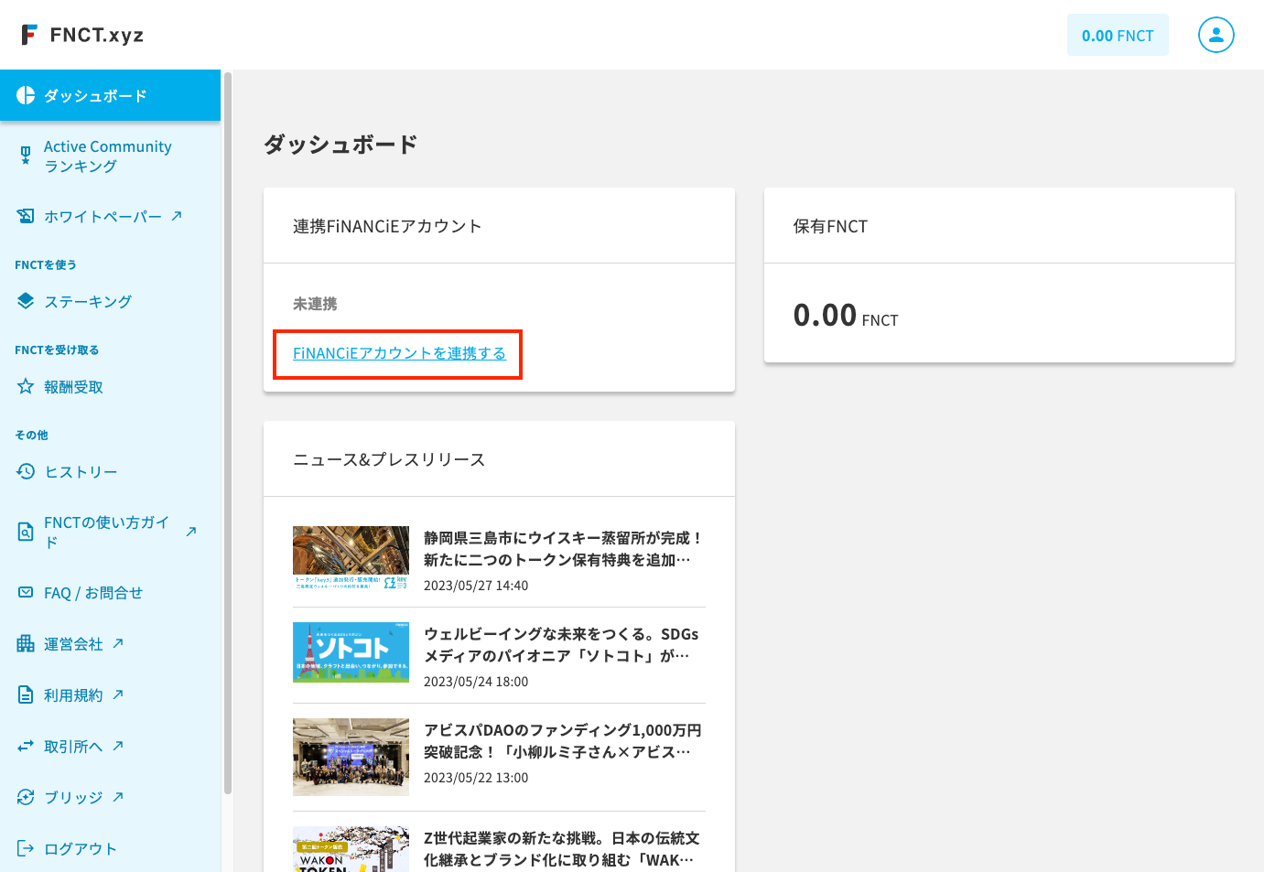Click external arrow next to 運営会社
Image resolution: width=1264 pixels, height=872 pixels.
118,643
